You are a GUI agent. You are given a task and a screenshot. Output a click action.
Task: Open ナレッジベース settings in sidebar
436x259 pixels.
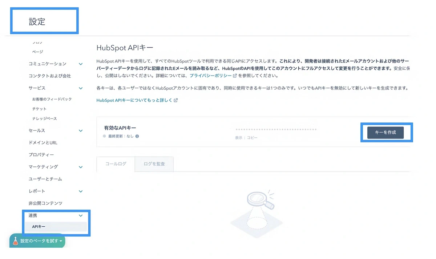[44, 119]
